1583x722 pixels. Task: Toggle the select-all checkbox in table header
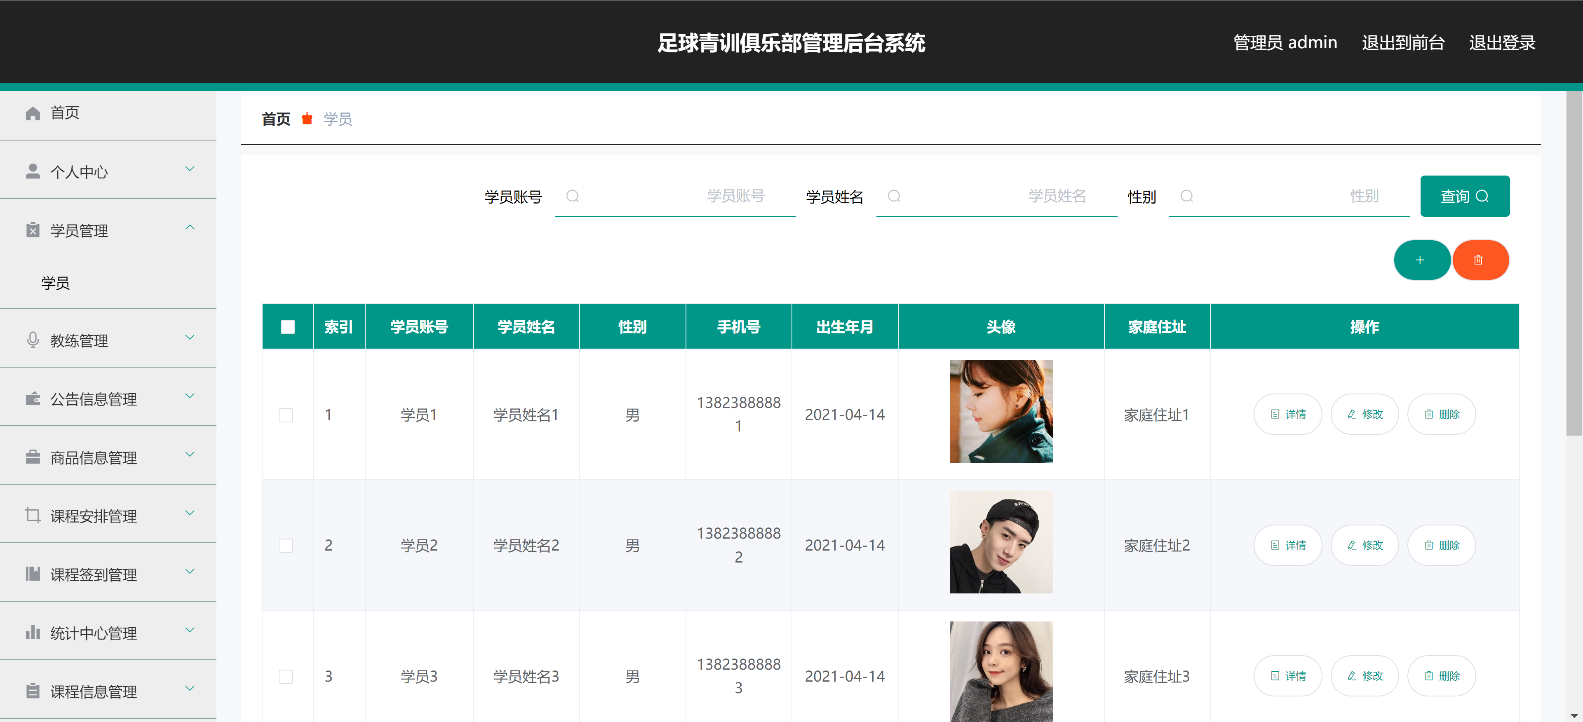click(x=288, y=327)
